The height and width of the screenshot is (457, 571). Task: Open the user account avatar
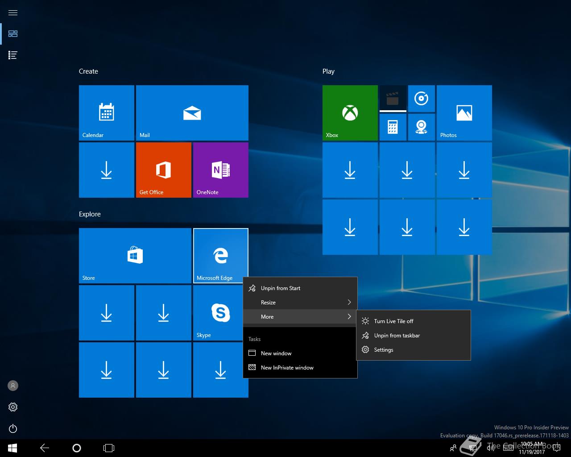click(13, 386)
